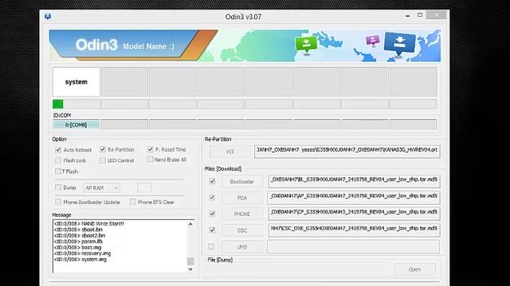Select the NAND Write Start!! log line
This screenshot has height=286, width=510.
tap(88, 224)
